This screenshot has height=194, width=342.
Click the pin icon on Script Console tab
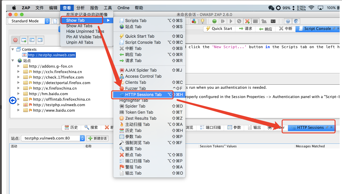pyautogui.click(x=334, y=28)
